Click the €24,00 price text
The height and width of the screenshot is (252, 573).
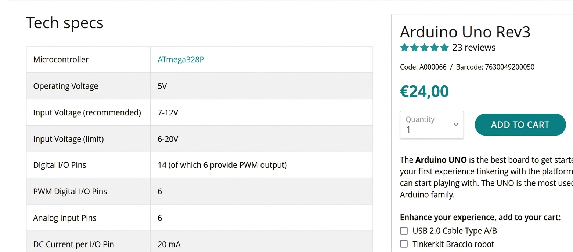[424, 91]
